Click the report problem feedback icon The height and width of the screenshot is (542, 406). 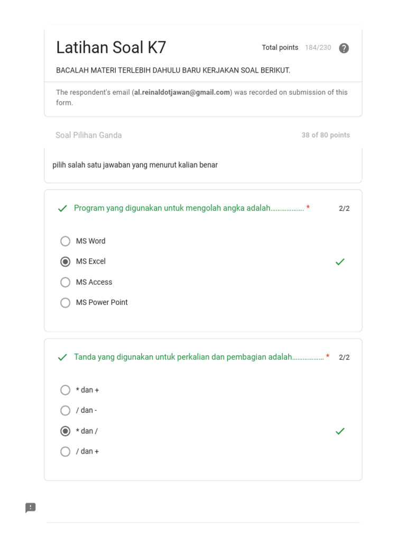(x=31, y=508)
